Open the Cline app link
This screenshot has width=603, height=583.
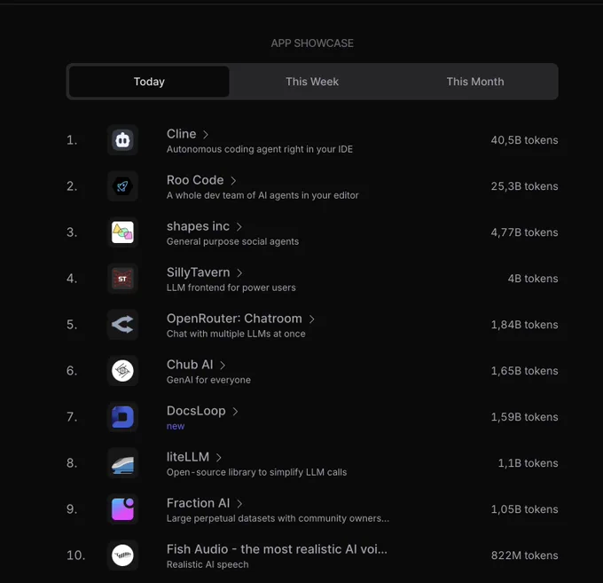click(181, 134)
